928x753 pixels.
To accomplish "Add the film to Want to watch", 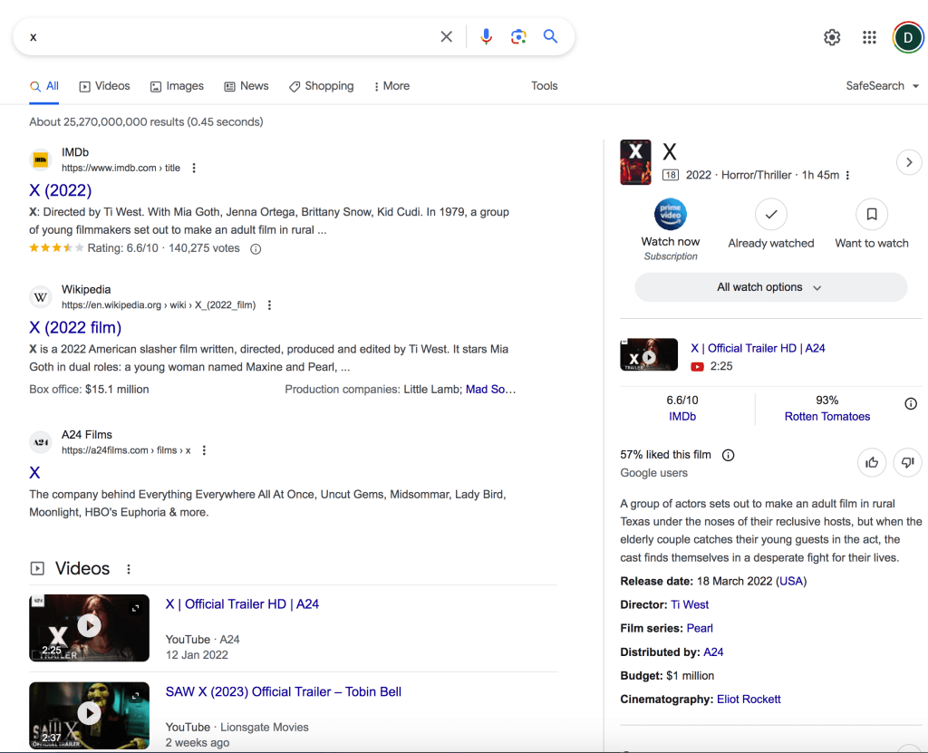I will 871,215.
